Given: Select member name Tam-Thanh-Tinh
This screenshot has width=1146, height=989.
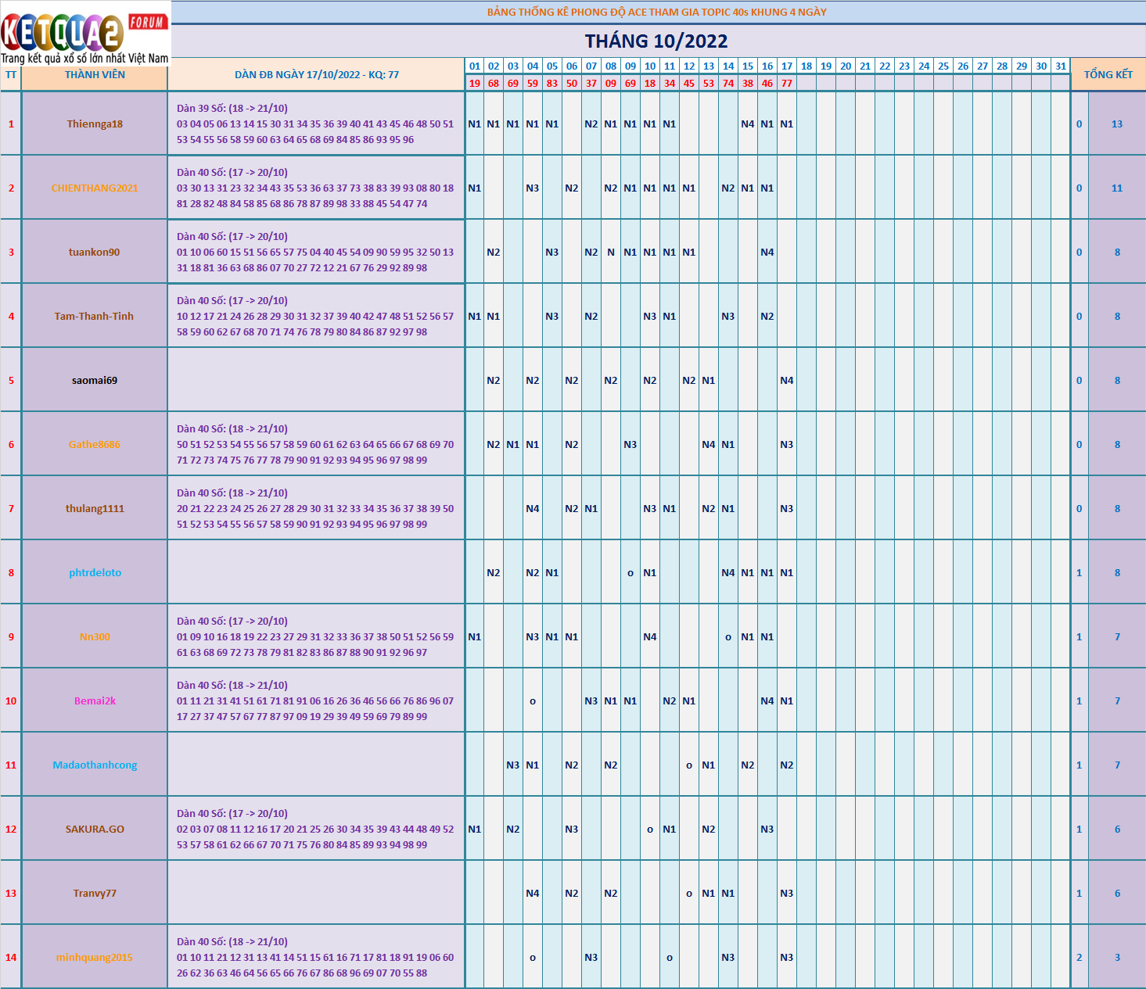Looking at the screenshot, I should (95, 317).
